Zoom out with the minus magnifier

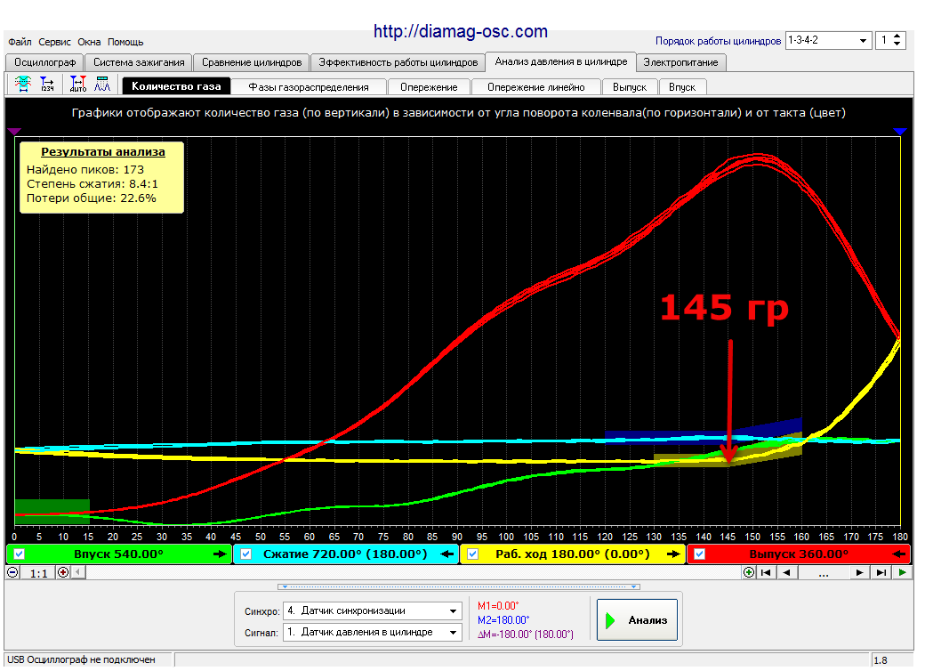[12, 572]
